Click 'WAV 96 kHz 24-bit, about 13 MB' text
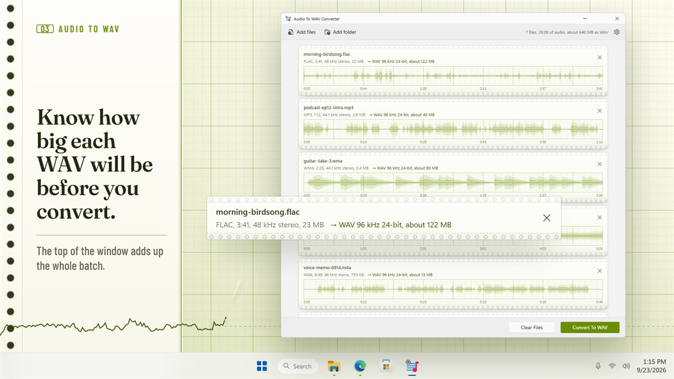Viewport: 674px width, 379px height. [402, 275]
